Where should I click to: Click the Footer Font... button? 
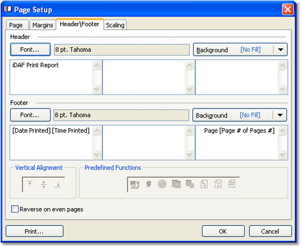[x=30, y=115]
